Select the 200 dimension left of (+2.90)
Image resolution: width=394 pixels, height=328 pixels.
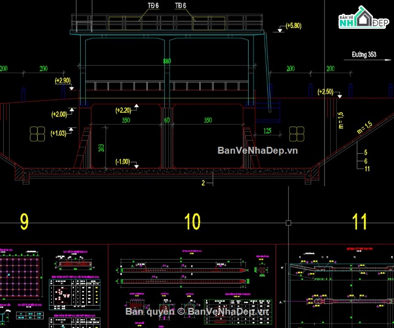pos(44,68)
